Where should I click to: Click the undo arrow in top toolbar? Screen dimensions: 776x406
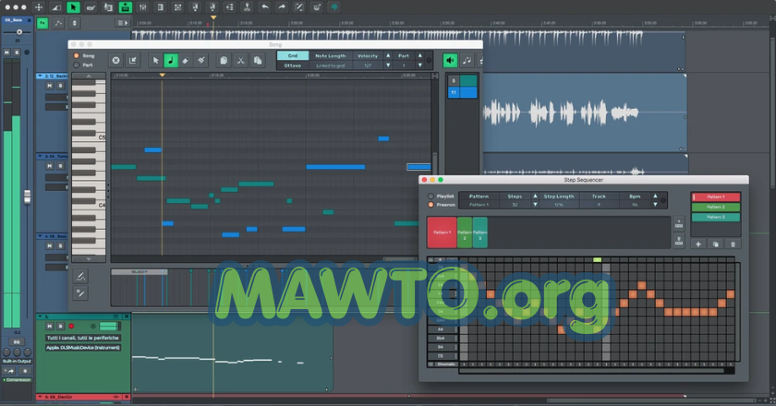265,7
